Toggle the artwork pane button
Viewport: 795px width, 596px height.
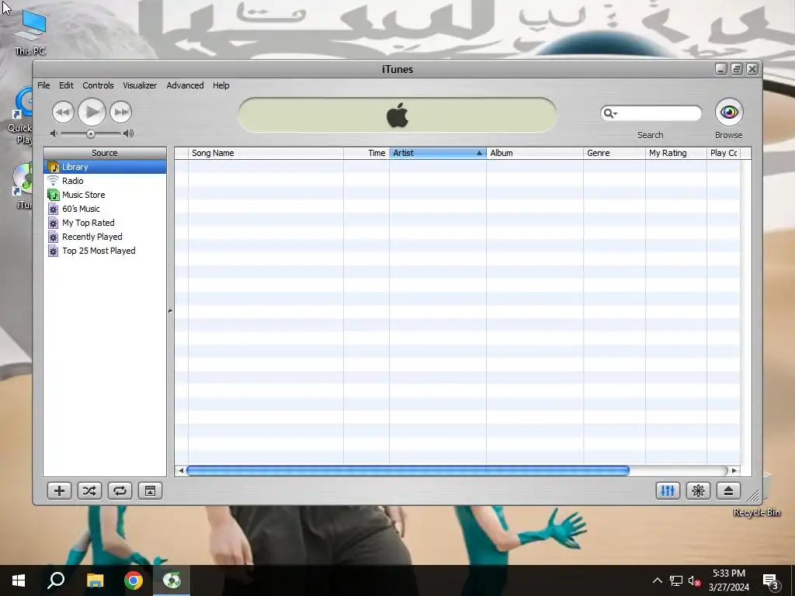click(150, 490)
